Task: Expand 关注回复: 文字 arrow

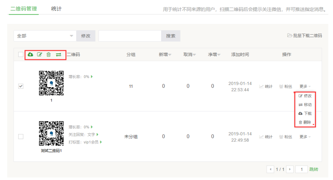Action: tap(98, 134)
